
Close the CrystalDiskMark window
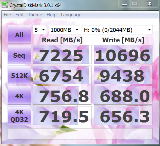click(x=150, y=4)
